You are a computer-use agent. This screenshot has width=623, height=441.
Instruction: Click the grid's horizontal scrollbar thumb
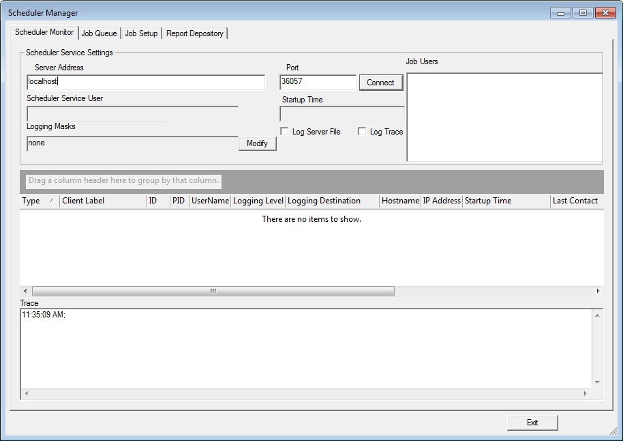tap(213, 291)
